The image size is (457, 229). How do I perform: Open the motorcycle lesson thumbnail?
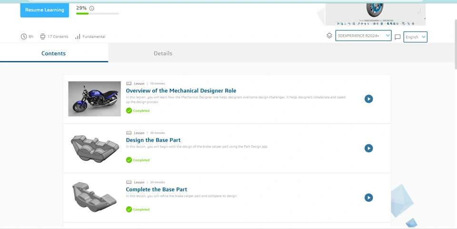coord(94,99)
